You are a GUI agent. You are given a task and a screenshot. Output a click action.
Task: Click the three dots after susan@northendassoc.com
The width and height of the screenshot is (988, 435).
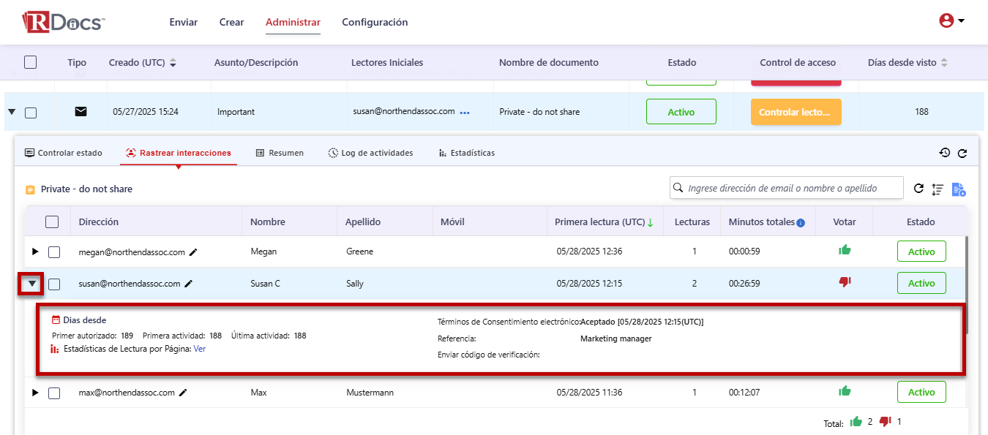coord(465,113)
